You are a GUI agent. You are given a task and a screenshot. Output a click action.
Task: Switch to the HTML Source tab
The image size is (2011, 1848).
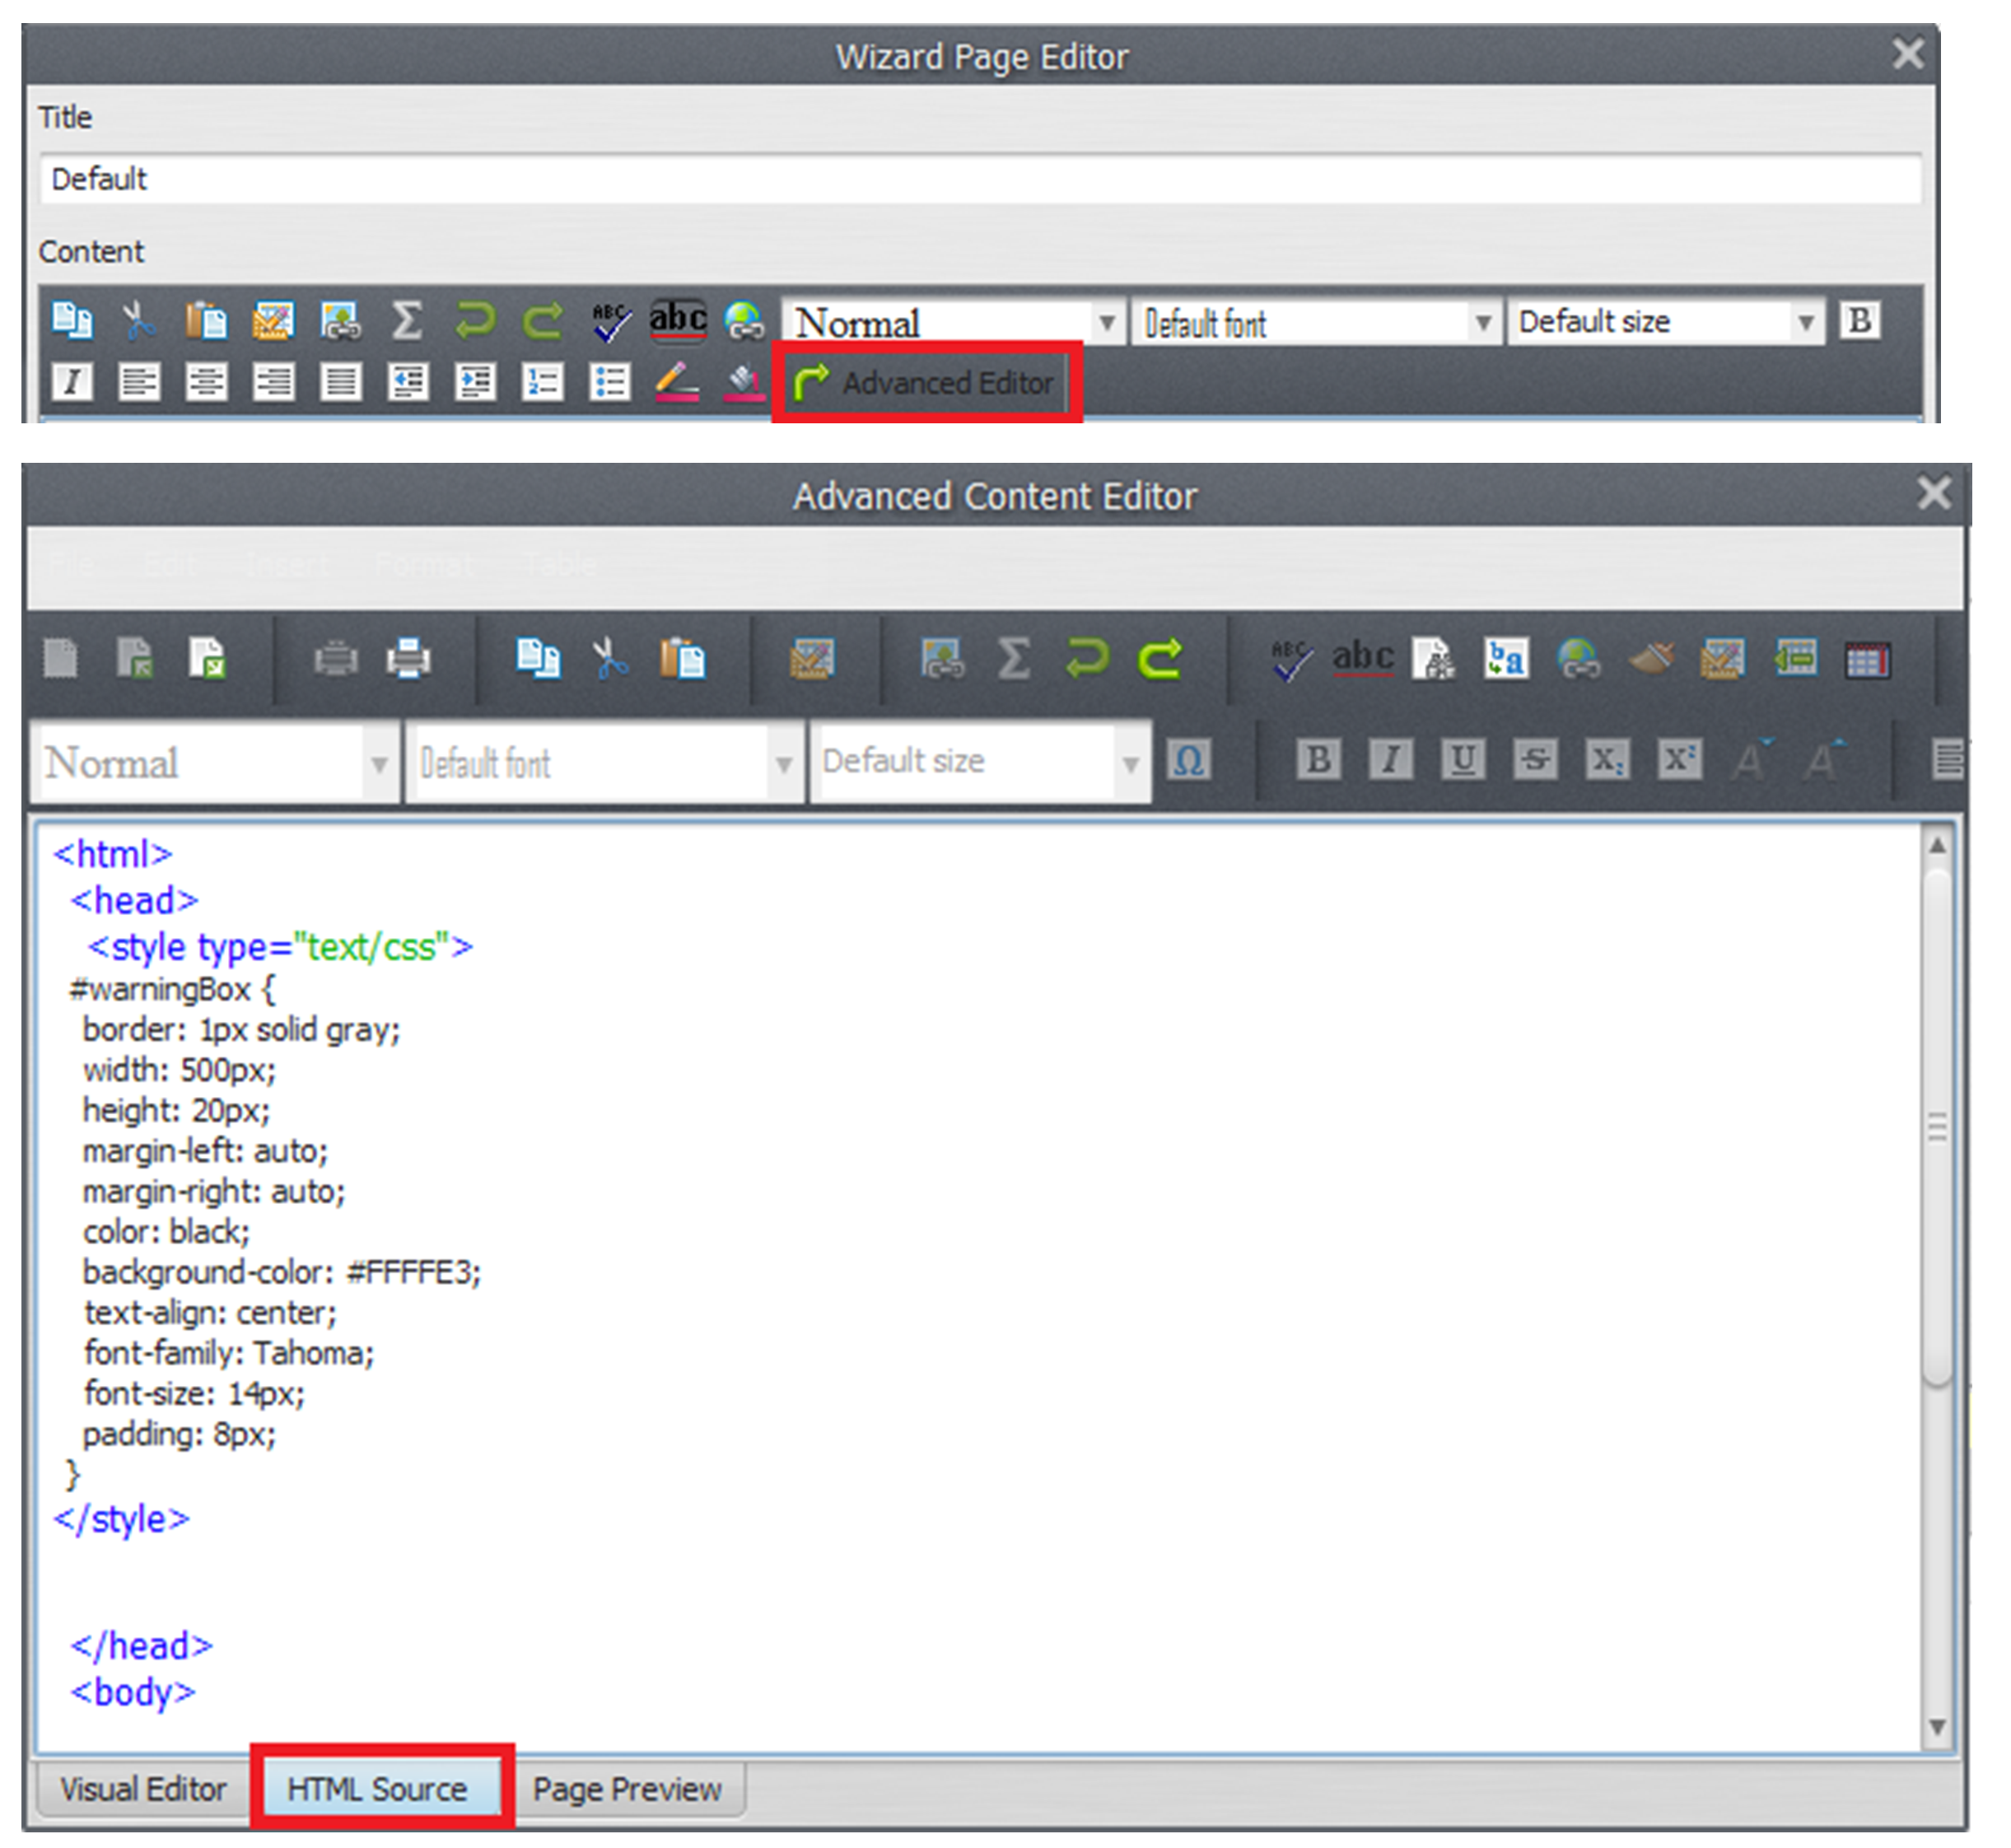pyautogui.click(x=377, y=1789)
